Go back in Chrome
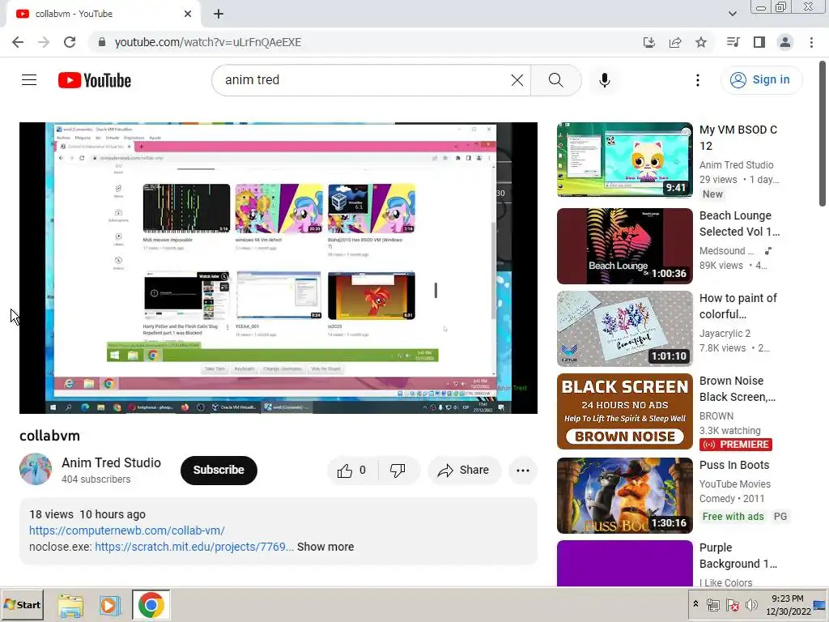Image resolution: width=829 pixels, height=622 pixels. pos(18,42)
